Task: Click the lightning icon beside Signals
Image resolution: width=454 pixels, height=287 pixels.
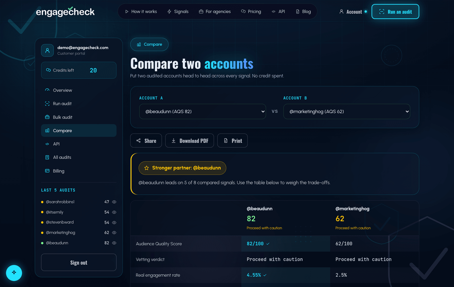Action: 170,11
